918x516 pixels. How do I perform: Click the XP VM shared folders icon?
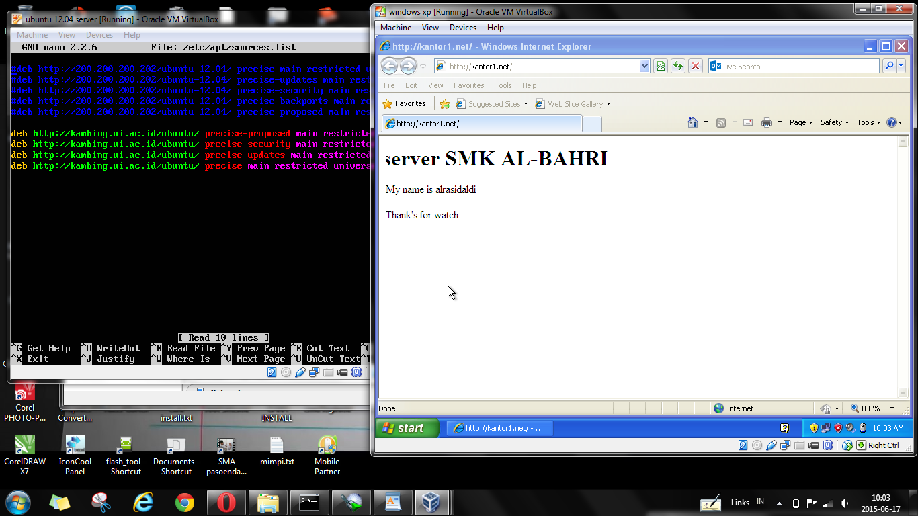pos(799,445)
